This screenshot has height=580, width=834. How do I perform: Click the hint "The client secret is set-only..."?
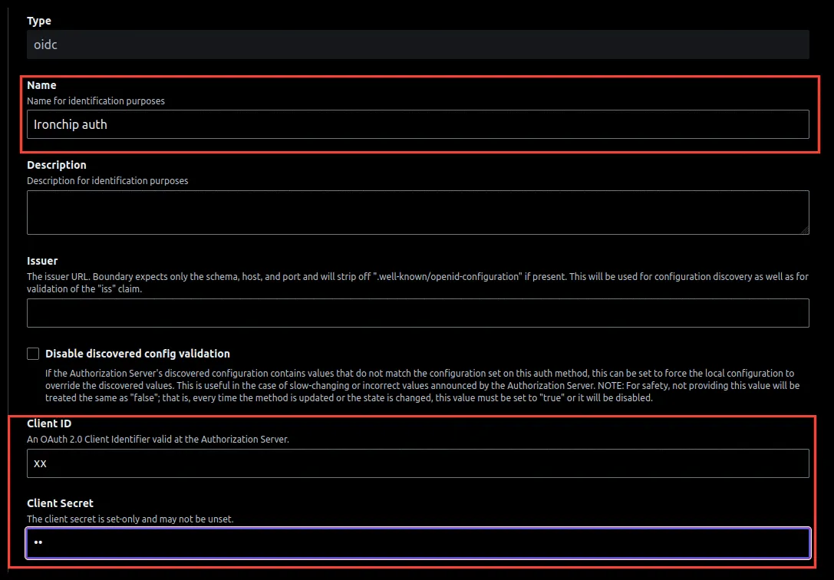[x=130, y=519]
